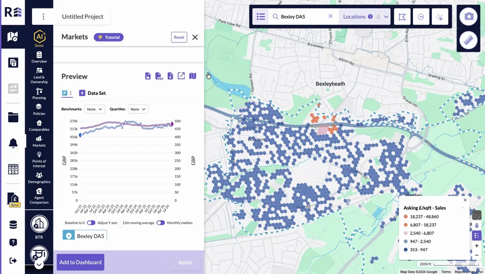The height and width of the screenshot is (274, 485).
Task: Click the logout arrow icon
Action: (x=13, y=261)
